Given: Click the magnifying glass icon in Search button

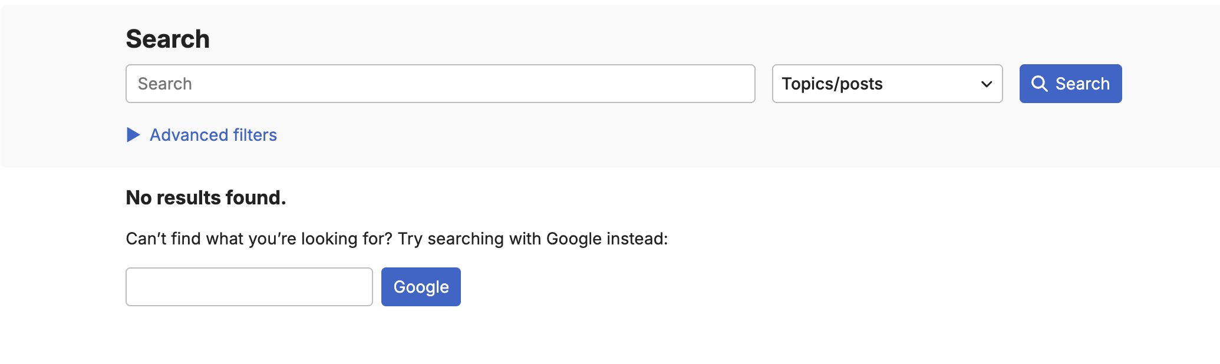Looking at the screenshot, I should pos(1039,84).
